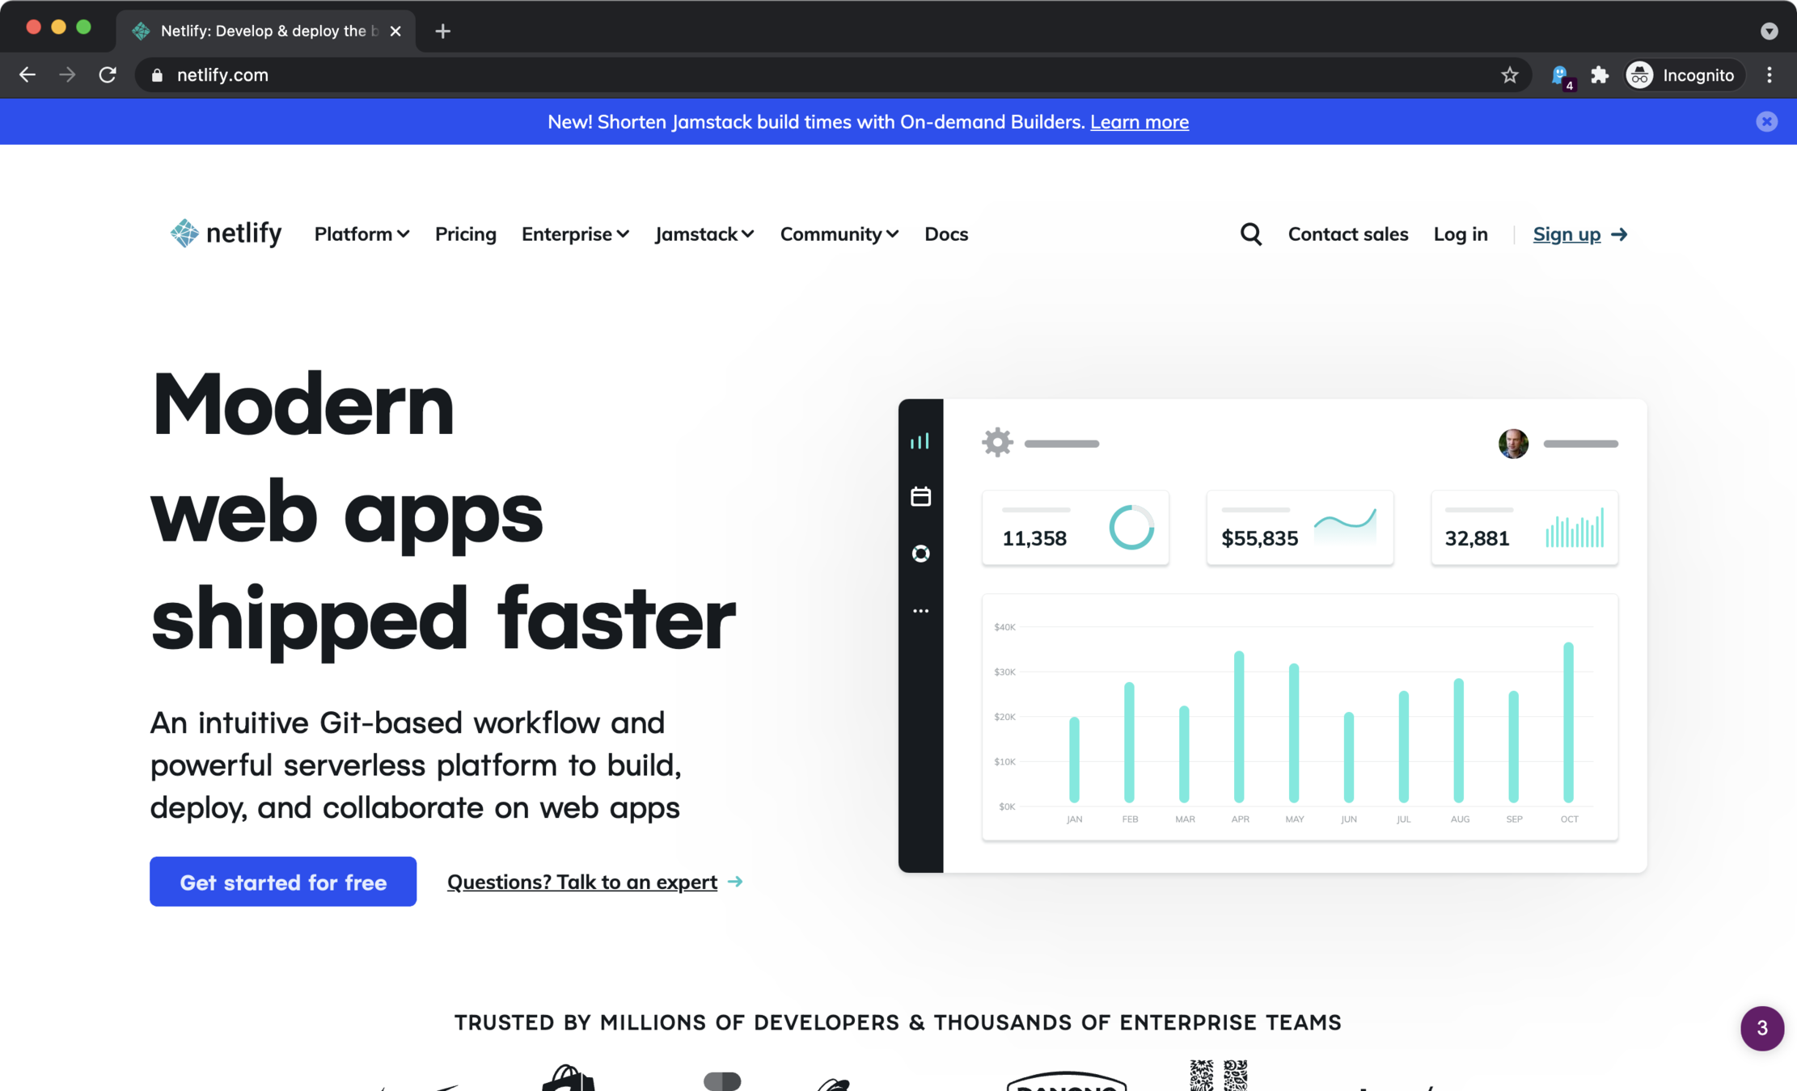Click the gear icon in dashboard mockup
Viewport: 1797px width, 1091px height.
coord(997,443)
